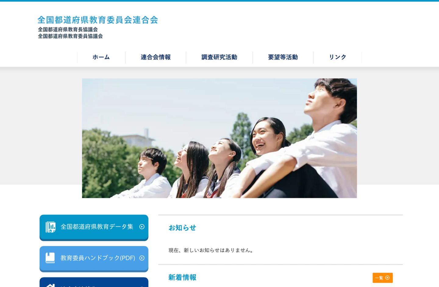View the full 新着情報 list via 一覧
439x287 pixels.
click(x=382, y=278)
